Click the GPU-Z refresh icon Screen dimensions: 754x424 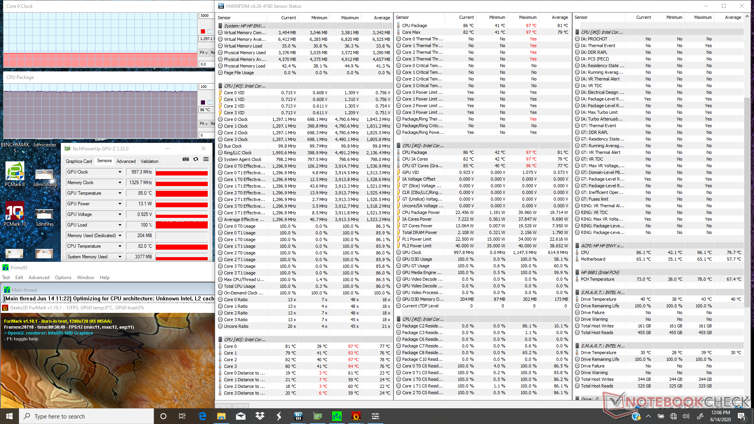[196, 159]
